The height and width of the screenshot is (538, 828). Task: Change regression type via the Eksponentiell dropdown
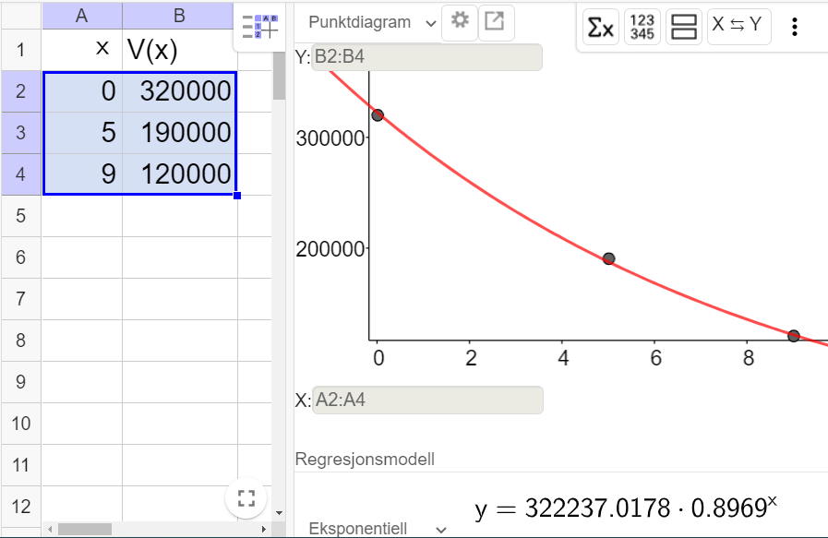(360, 528)
